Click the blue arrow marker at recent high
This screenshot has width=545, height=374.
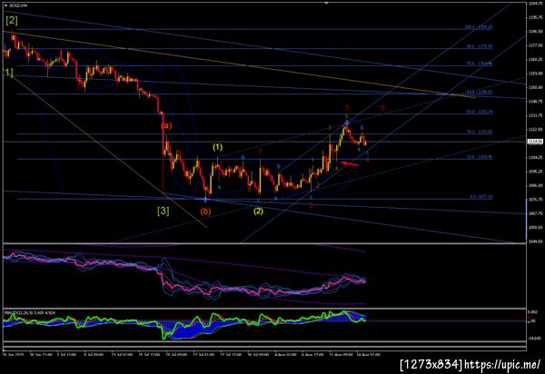[347, 123]
